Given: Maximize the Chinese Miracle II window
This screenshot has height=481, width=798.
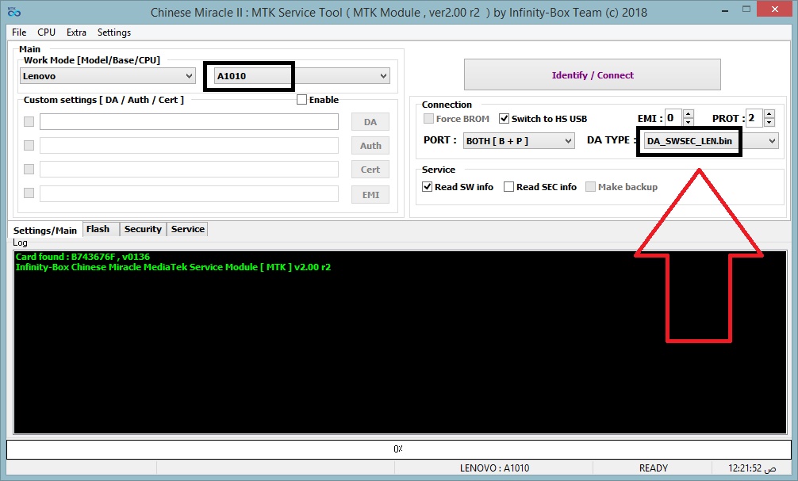Looking at the screenshot, I should tap(746, 9).
